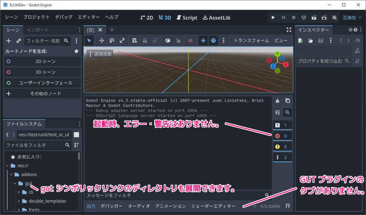The height and width of the screenshot is (215, 366).
Task: Collapse the addons folder
Action: [11, 174]
